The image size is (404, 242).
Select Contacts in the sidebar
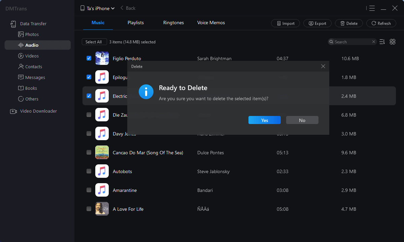33,67
